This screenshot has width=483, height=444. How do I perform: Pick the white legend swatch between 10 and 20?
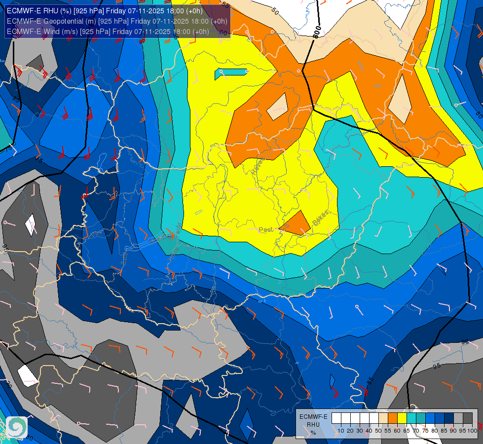pyautogui.click(x=346, y=418)
